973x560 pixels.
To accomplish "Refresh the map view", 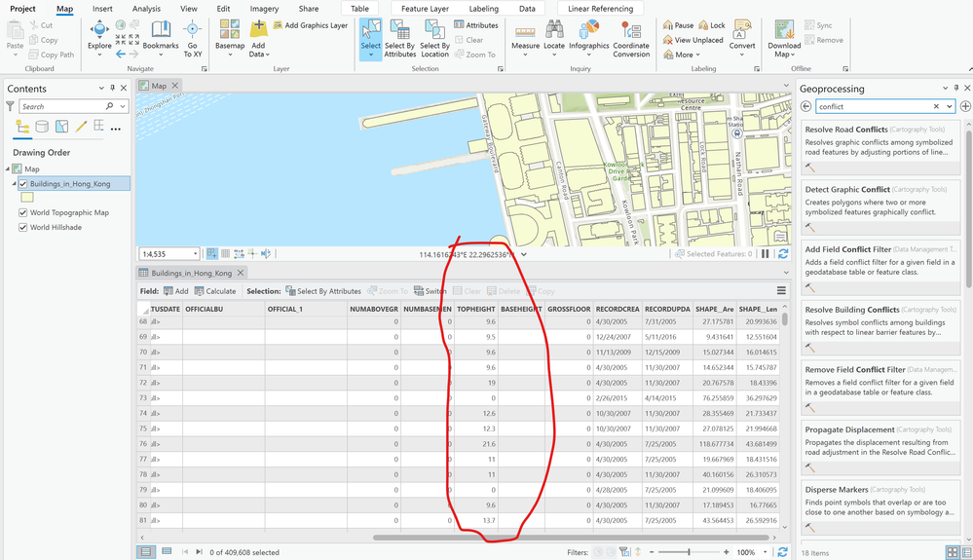I will click(783, 254).
